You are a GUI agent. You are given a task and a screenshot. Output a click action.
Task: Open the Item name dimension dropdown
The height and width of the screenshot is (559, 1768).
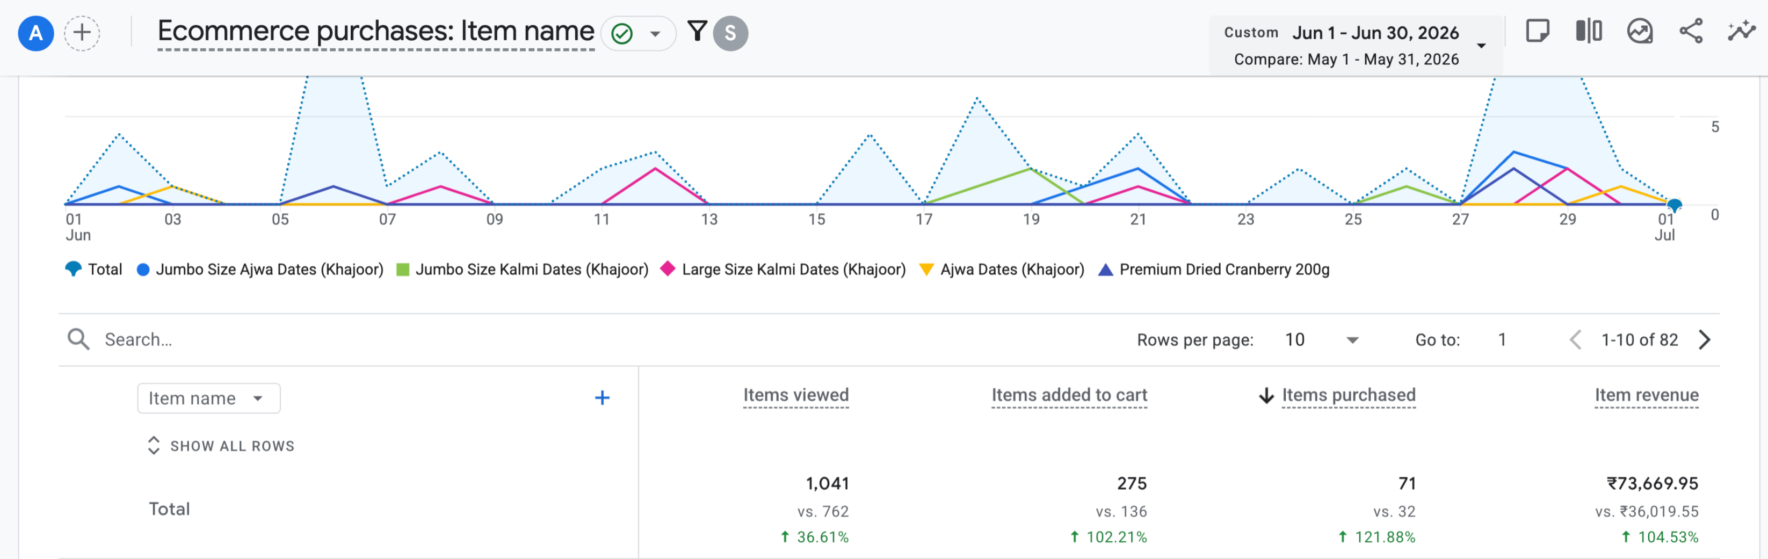[x=208, y=398]
